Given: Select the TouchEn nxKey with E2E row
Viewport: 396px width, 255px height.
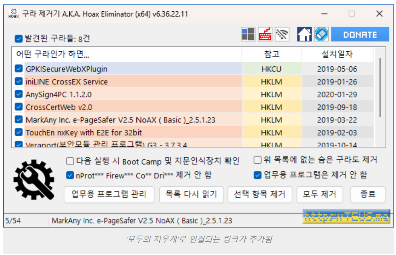Looking at the screenshot, I should click(x=133, y=132).
